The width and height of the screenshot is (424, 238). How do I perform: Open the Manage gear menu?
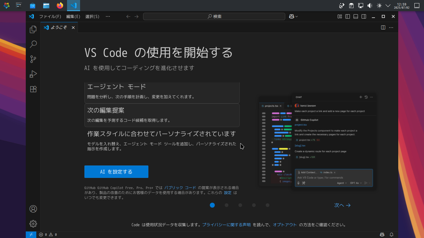[x=33, y=224]
